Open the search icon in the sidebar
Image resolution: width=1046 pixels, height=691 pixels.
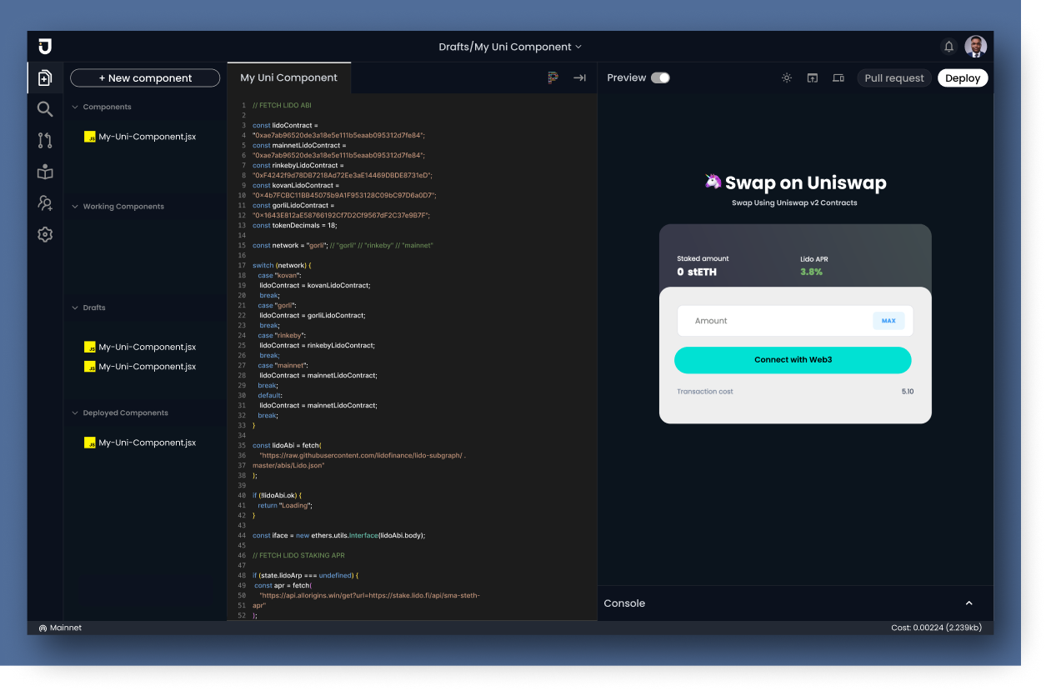point(45,109)
